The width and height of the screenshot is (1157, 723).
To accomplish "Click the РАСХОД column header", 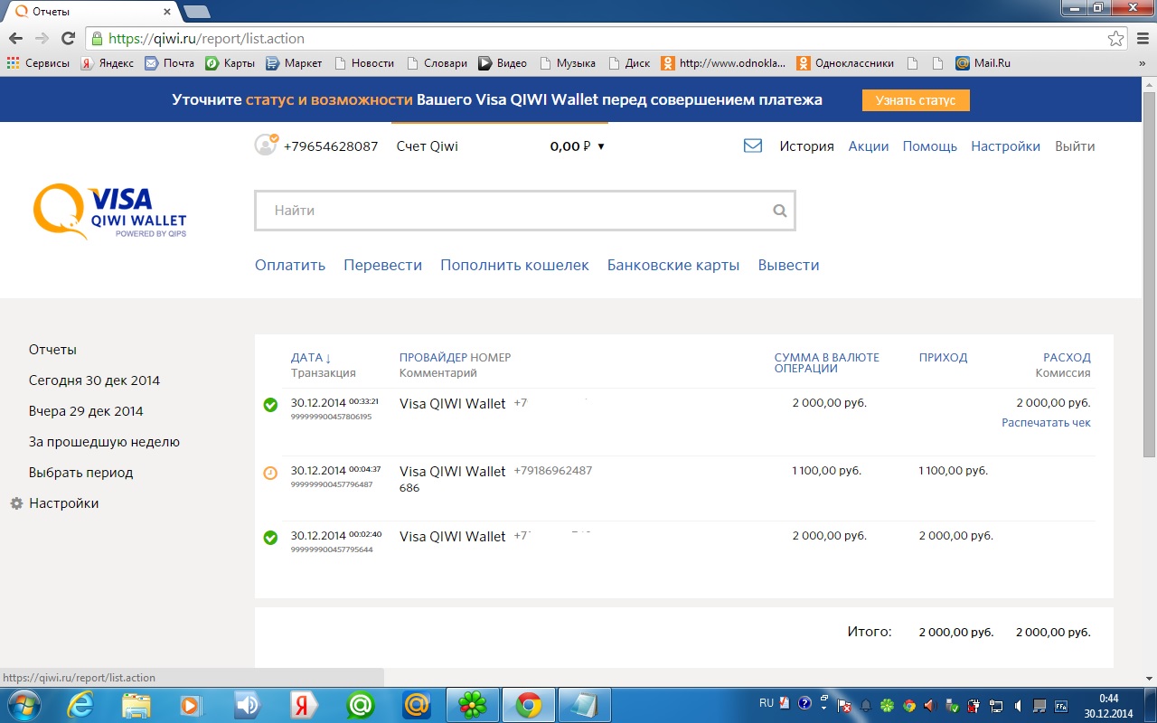I will pyautogui.click(x=1067, y=357).
